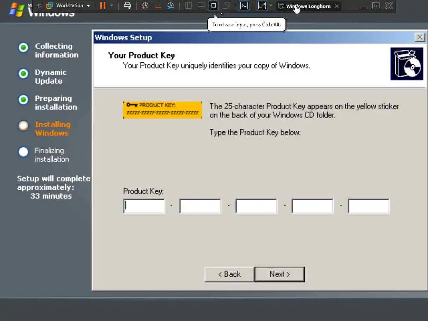Click the fourth Product Key field
Screen dimensions: 428x321
coord(313,206)
